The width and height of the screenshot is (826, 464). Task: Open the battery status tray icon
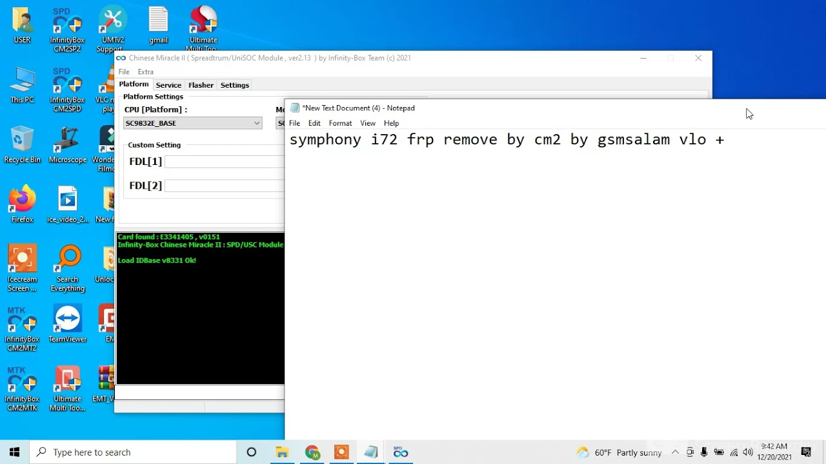[x=719, y=452]
